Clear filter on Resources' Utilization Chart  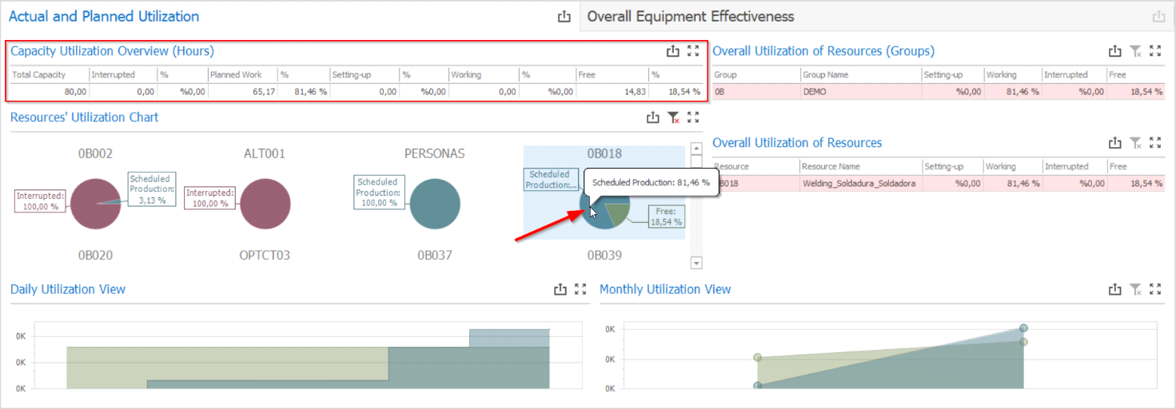coord(673,117)
